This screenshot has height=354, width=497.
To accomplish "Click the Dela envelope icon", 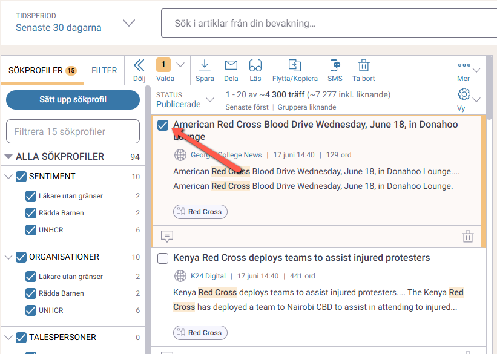I will pyautogui.click(x=231, y=65).
